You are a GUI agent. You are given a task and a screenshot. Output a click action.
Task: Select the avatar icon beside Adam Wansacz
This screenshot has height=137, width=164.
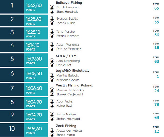(x=52, y=44)
